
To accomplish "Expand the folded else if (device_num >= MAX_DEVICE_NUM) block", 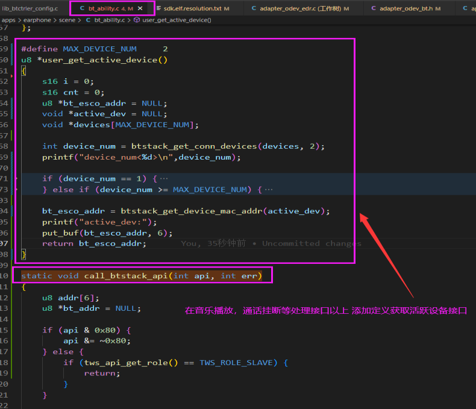I will [x=16, y=190].
